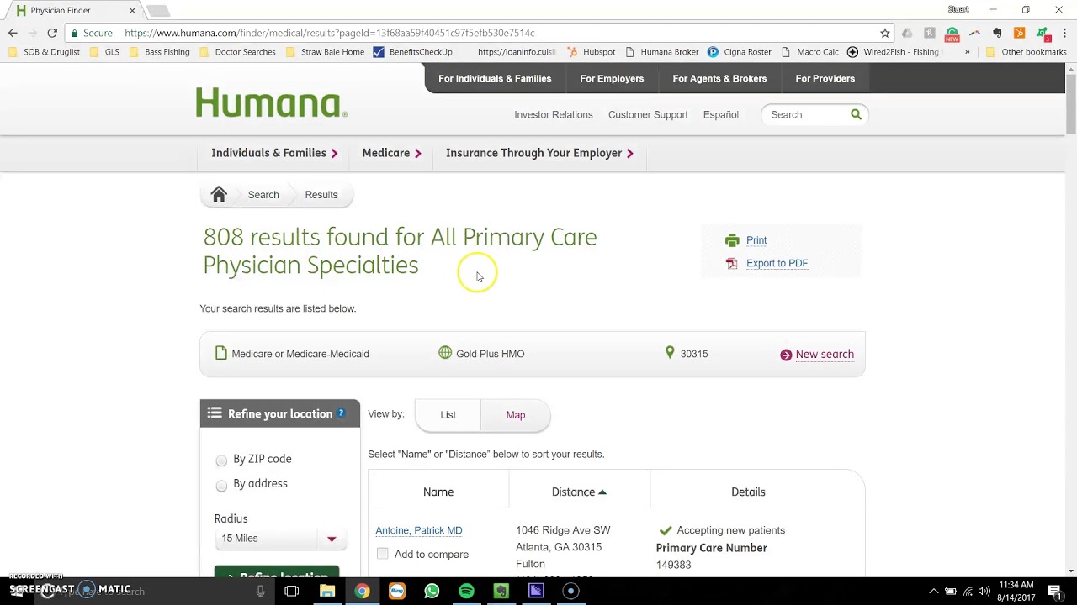The width and height of the screenshot is (1077, 605).
Task: Select the By address radio button
Action: point(221,485)
